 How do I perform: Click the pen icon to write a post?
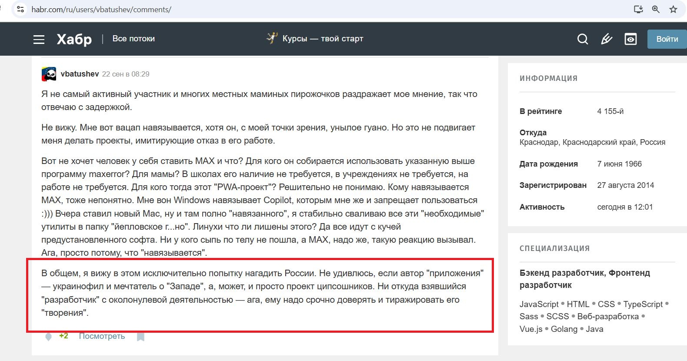click(607, 39)
